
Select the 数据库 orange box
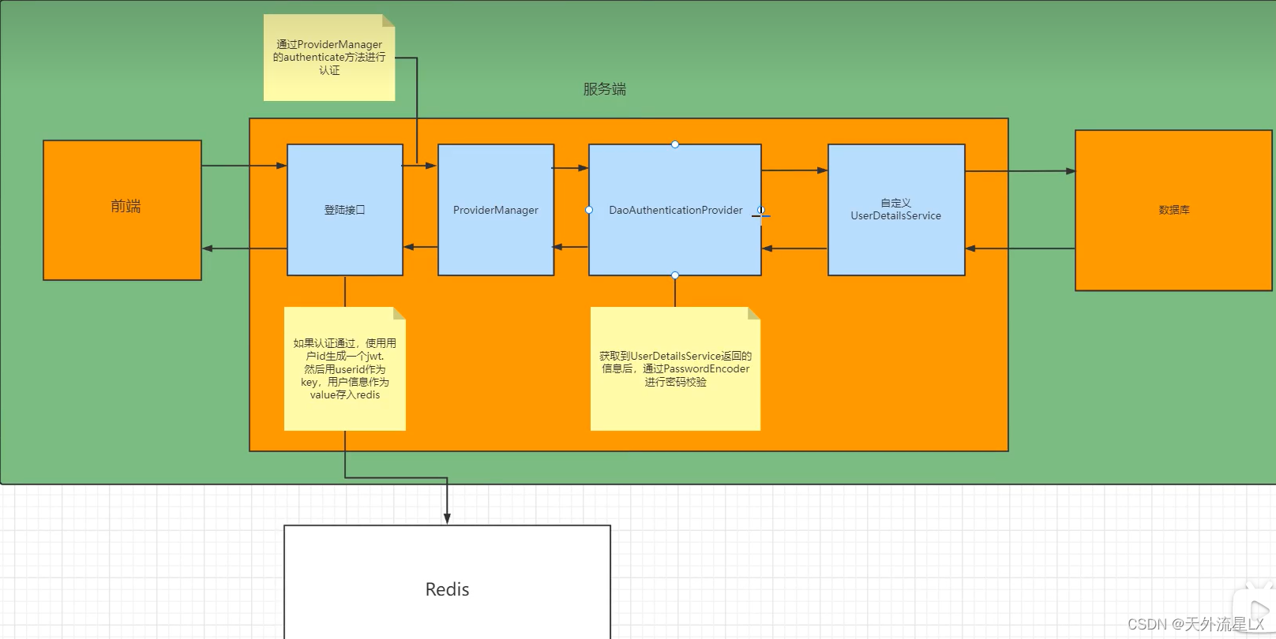pyautogui.click(x=1173, y=211)
